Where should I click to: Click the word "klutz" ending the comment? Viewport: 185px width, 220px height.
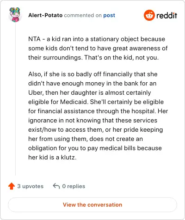pos(68,157)
